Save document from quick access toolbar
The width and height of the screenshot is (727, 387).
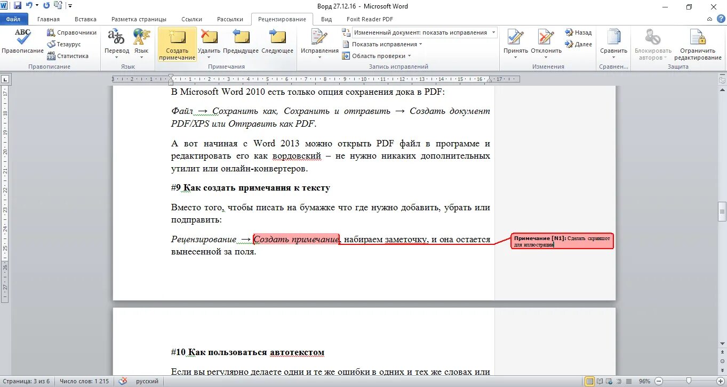coord(18,6)
